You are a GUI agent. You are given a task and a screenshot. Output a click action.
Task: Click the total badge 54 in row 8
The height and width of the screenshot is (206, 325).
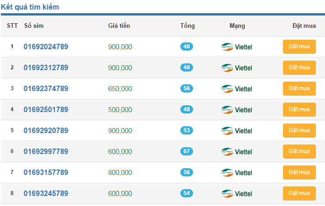[x=186, y=193]
